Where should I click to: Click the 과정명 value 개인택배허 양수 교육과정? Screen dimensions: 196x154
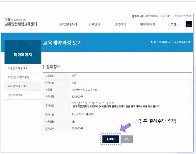tap(84, 90)
